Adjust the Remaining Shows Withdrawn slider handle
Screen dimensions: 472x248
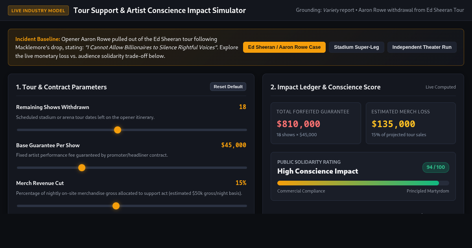[x=118, y=130]
